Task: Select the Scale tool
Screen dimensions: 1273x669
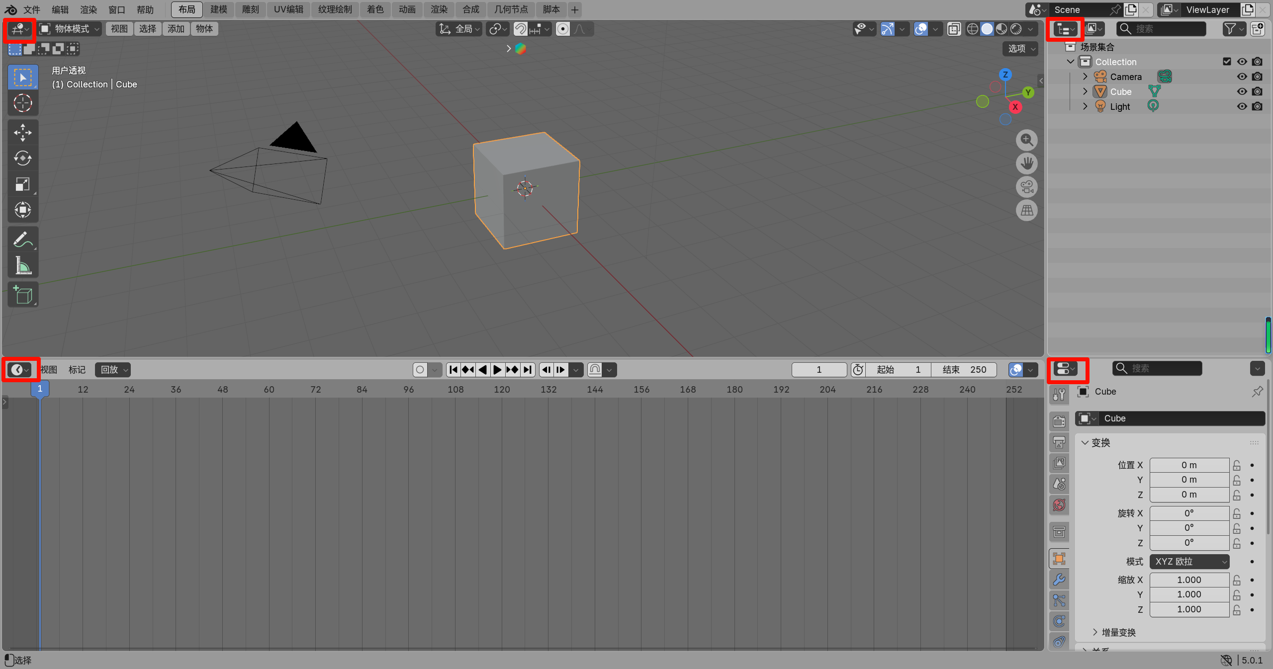Action: pos(22,184)
